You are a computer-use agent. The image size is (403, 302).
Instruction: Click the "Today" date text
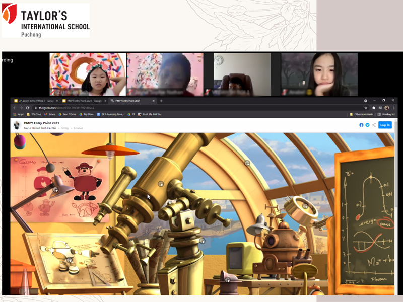65,128
